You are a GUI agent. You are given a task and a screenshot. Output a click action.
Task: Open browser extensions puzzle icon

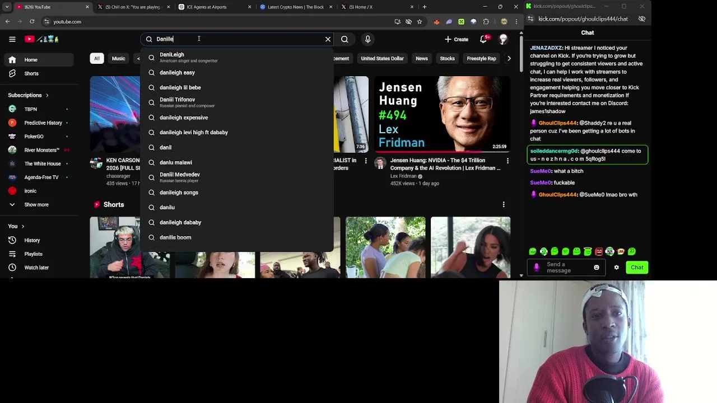(x=486, y=22)
